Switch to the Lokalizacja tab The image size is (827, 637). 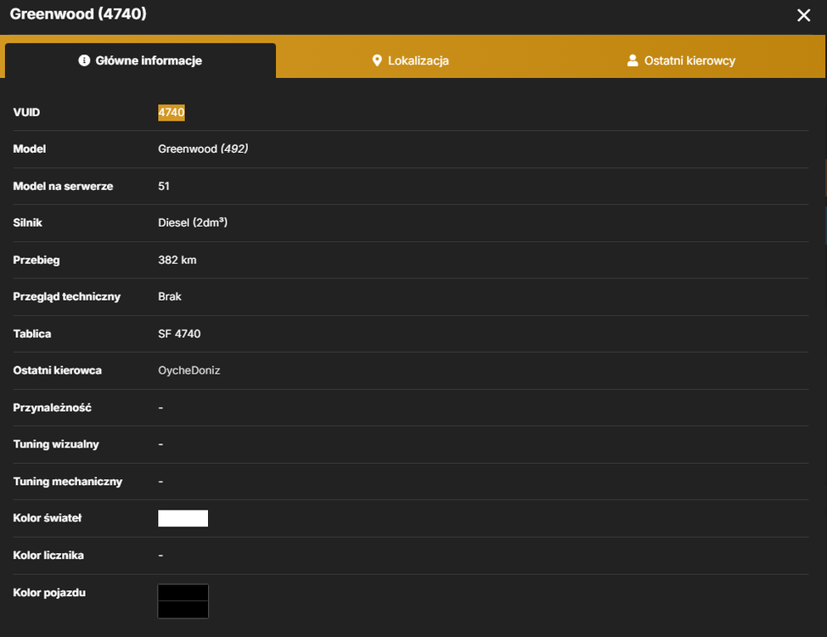click(x=410, y=60)
